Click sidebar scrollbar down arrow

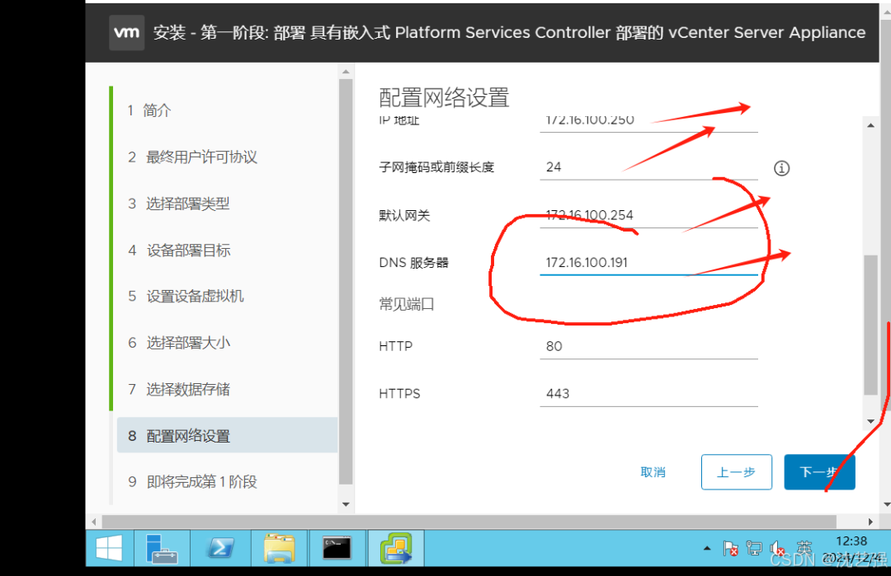pos(346,504)
